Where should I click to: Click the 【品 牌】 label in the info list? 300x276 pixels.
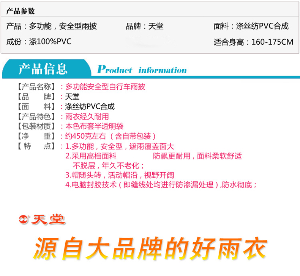36,97
